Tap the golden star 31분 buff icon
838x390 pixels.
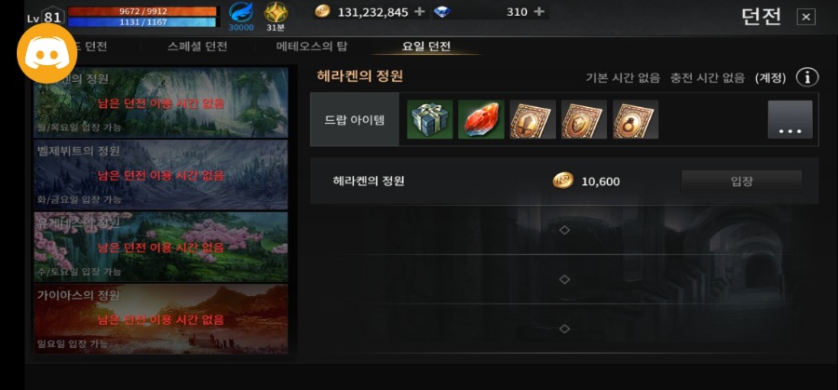tap(276, 17)
